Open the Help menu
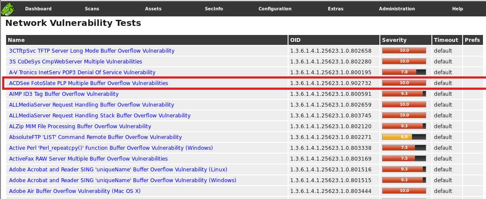 [457, 9]
